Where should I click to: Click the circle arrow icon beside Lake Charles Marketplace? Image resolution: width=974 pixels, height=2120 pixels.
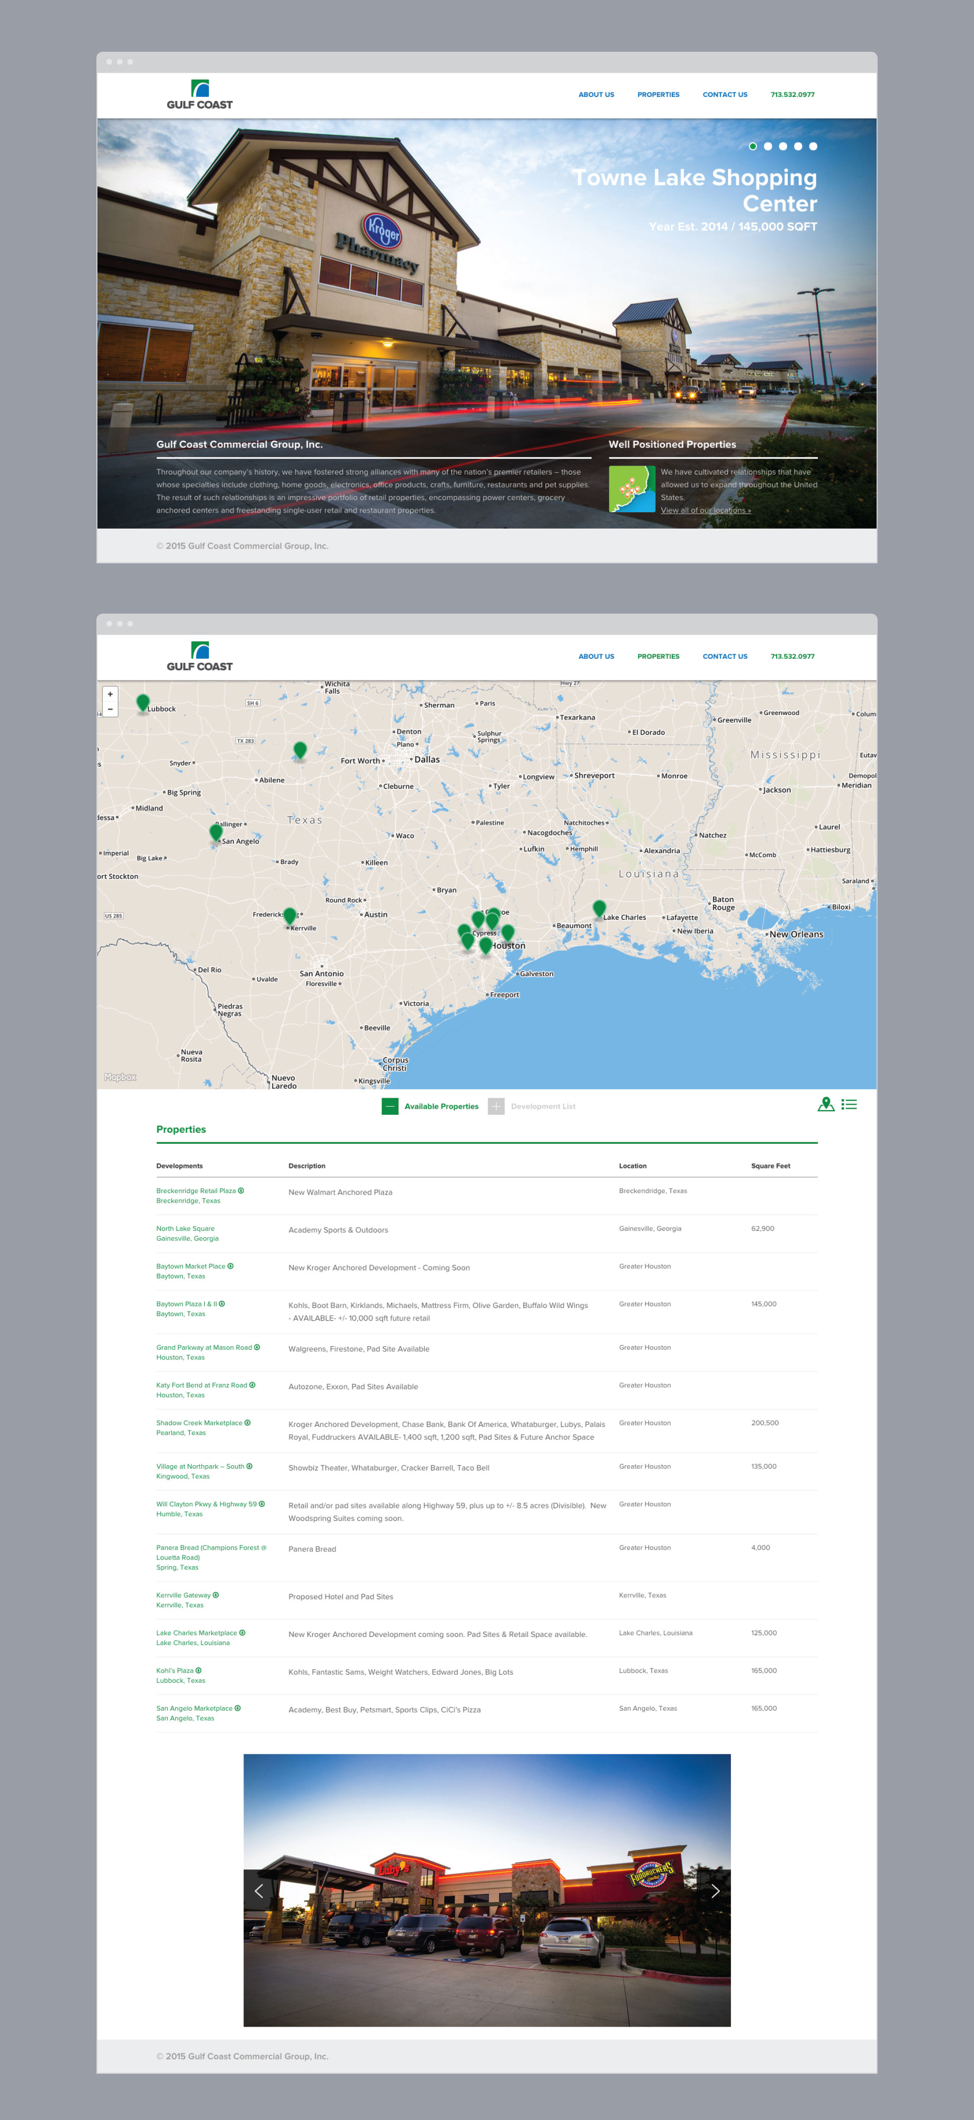242,1633
